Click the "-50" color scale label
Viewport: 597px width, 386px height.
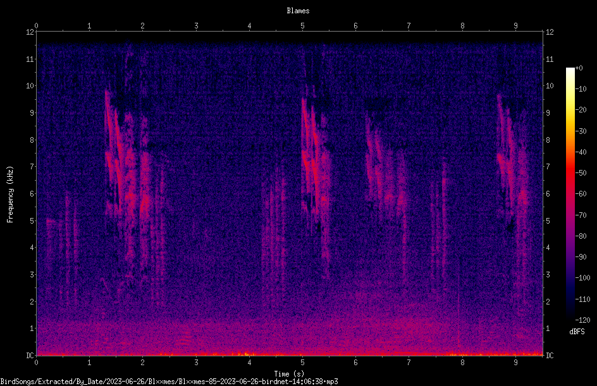coord(581,173)
